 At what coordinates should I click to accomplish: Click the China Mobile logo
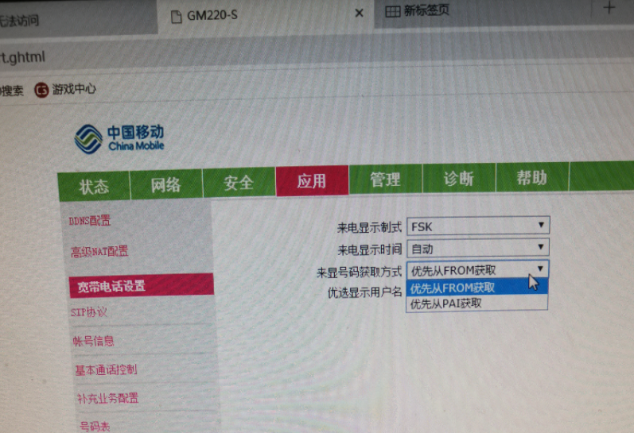click(x=119, y=138)
